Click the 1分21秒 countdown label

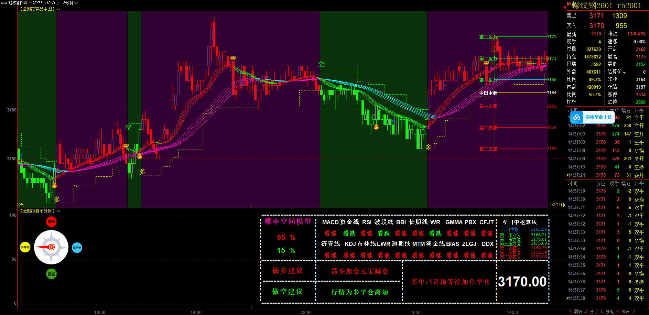coord(557,205)
